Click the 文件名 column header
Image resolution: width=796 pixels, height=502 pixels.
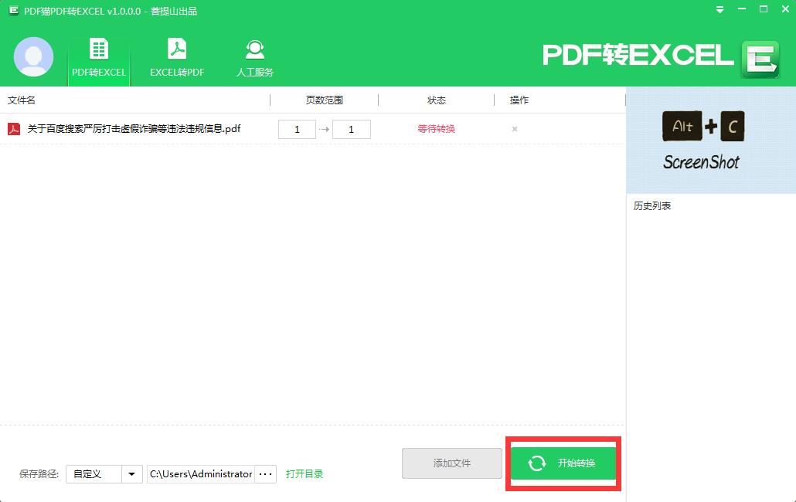[22, 100]
